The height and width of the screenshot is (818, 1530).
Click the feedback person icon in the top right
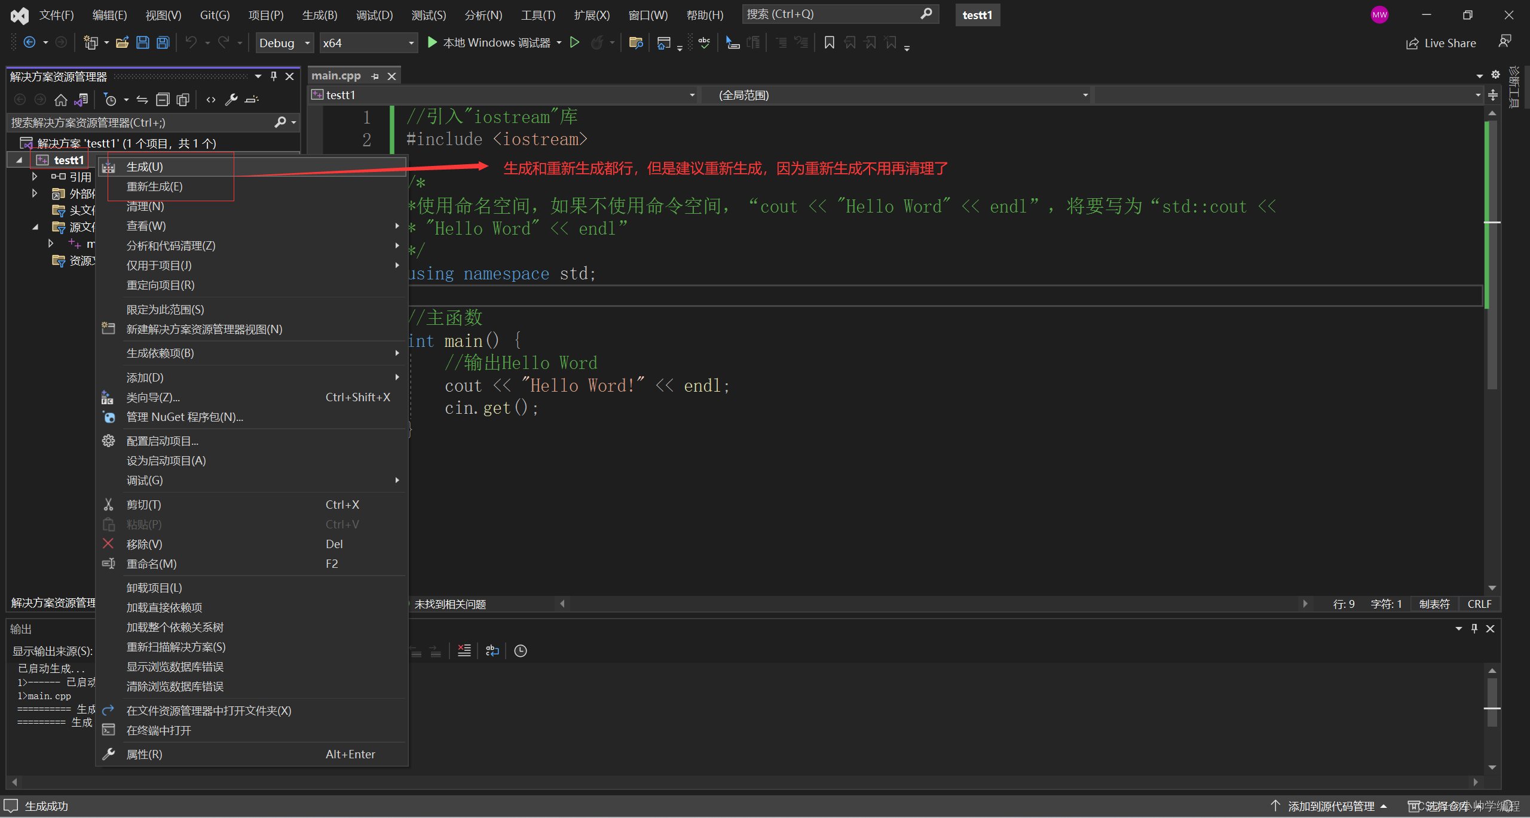tap(1504, 42)
